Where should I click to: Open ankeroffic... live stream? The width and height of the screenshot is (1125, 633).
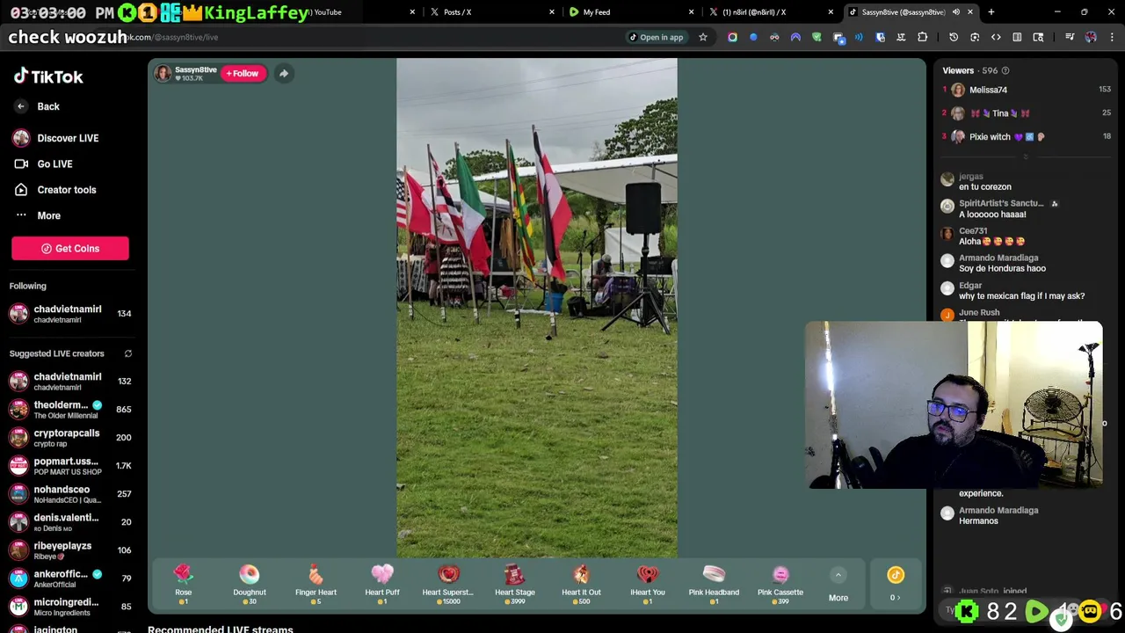tap(70, 578)
